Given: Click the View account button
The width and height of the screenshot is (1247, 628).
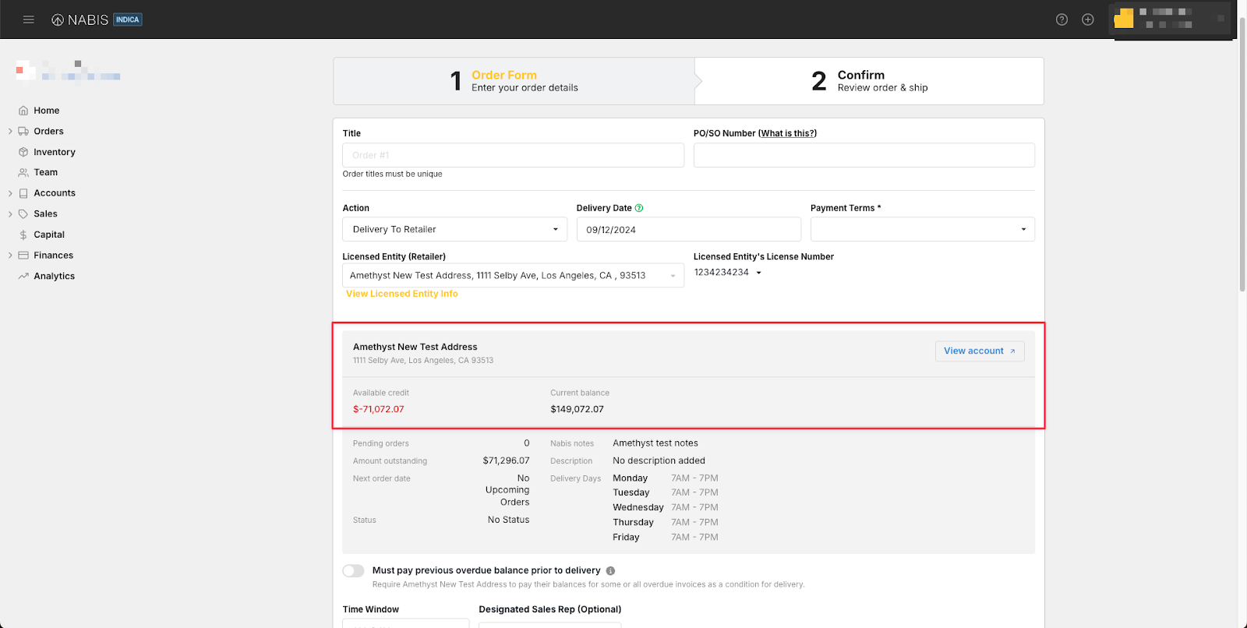Looking at the screenshot, I should tap(979, 351).
